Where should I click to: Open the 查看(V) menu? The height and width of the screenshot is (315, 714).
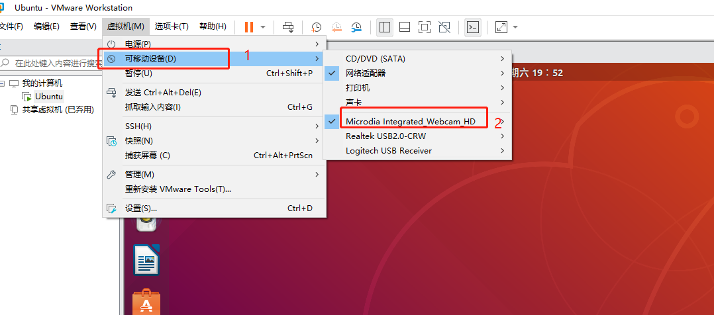pos(83,26)
